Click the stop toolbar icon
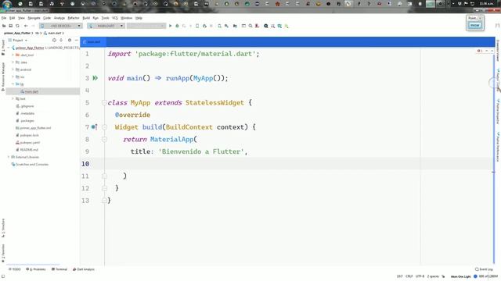The image size is (501, 281). point(211,26)
